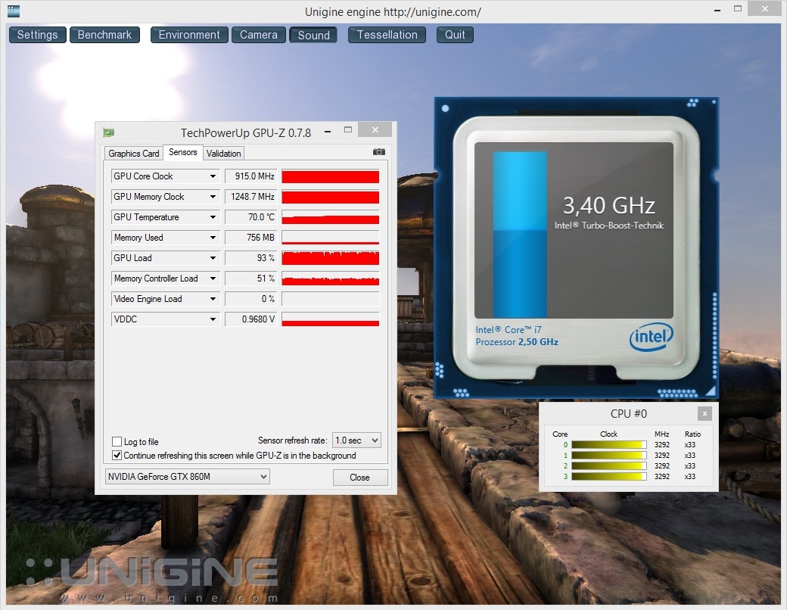Viewport: 787px width, 610px height.
Task: Open the Unigine Settings menu
Action: click(x=38, y=35)
